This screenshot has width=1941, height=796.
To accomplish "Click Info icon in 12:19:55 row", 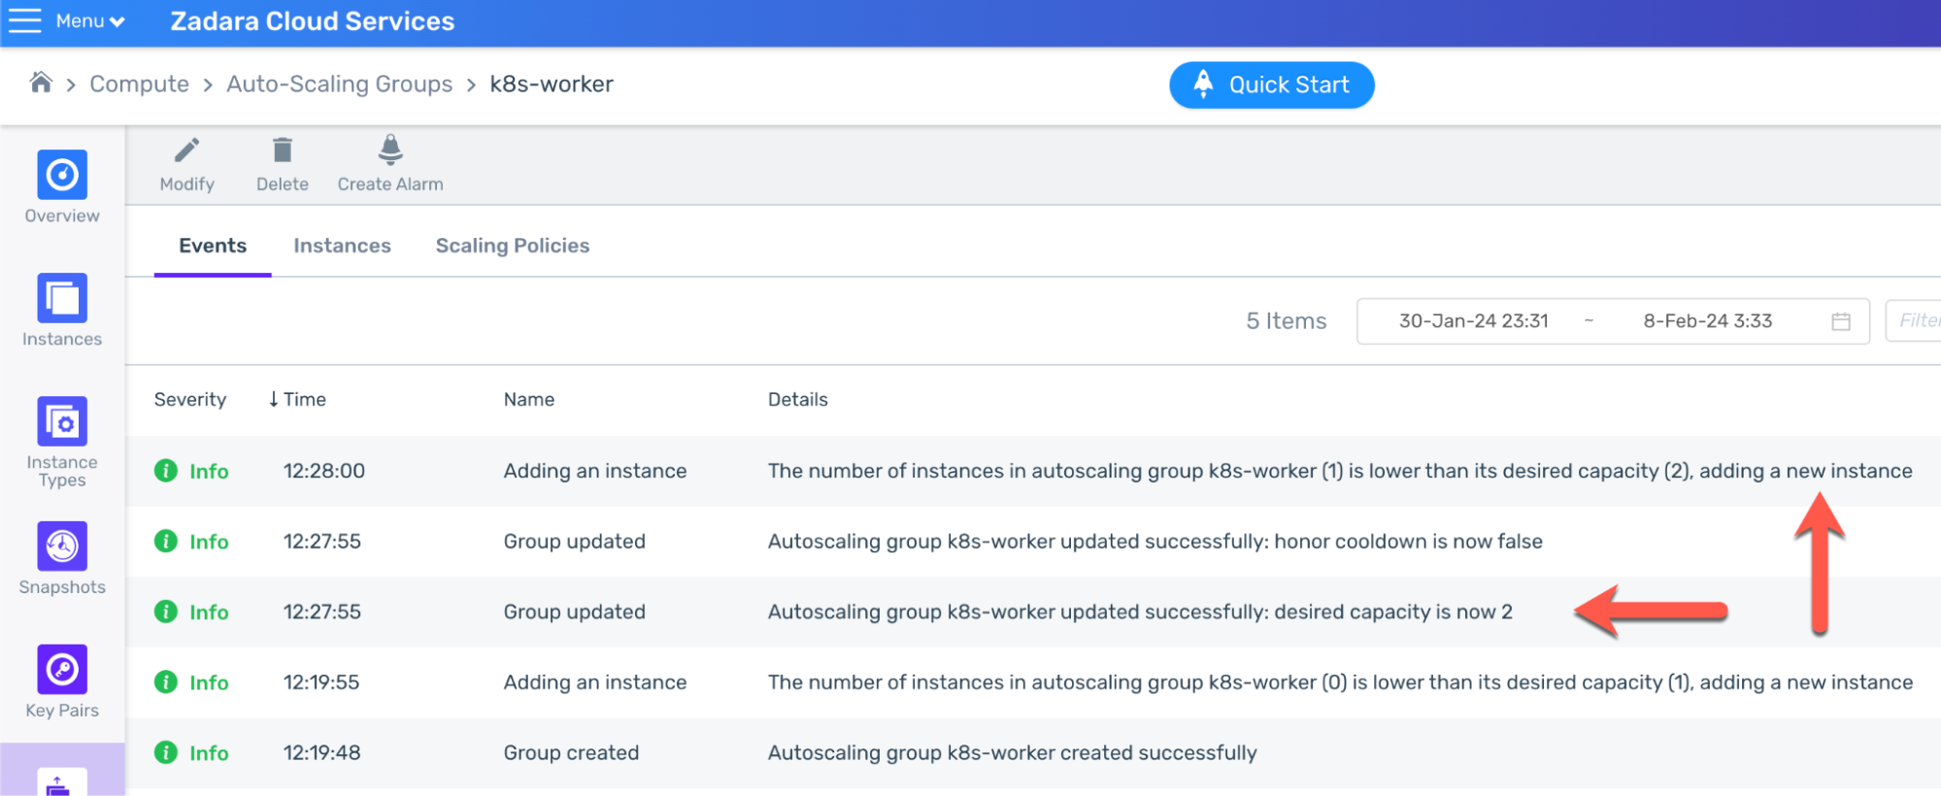I will click(166, 682).
